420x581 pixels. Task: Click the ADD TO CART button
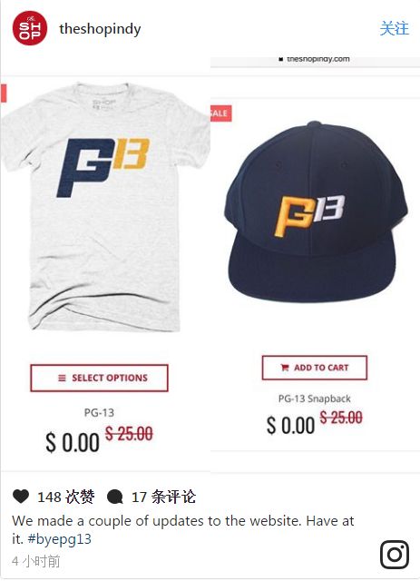tap(315, 368)
